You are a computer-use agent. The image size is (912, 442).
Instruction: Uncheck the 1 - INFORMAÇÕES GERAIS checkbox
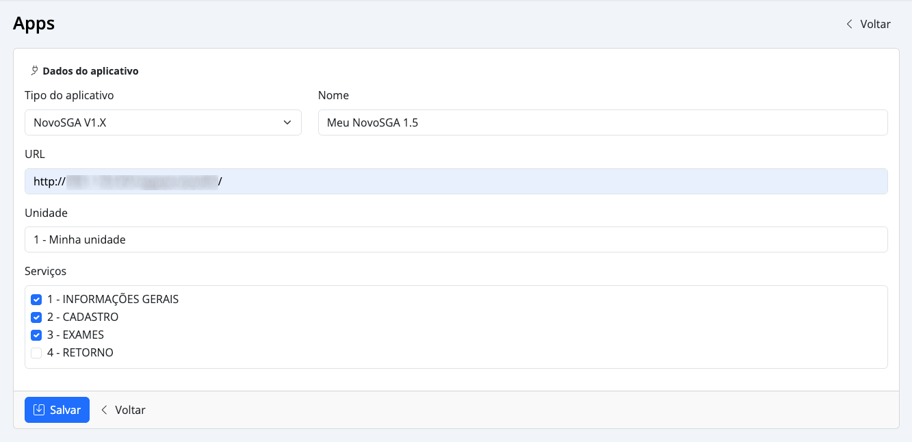click(x=36, y=300)
